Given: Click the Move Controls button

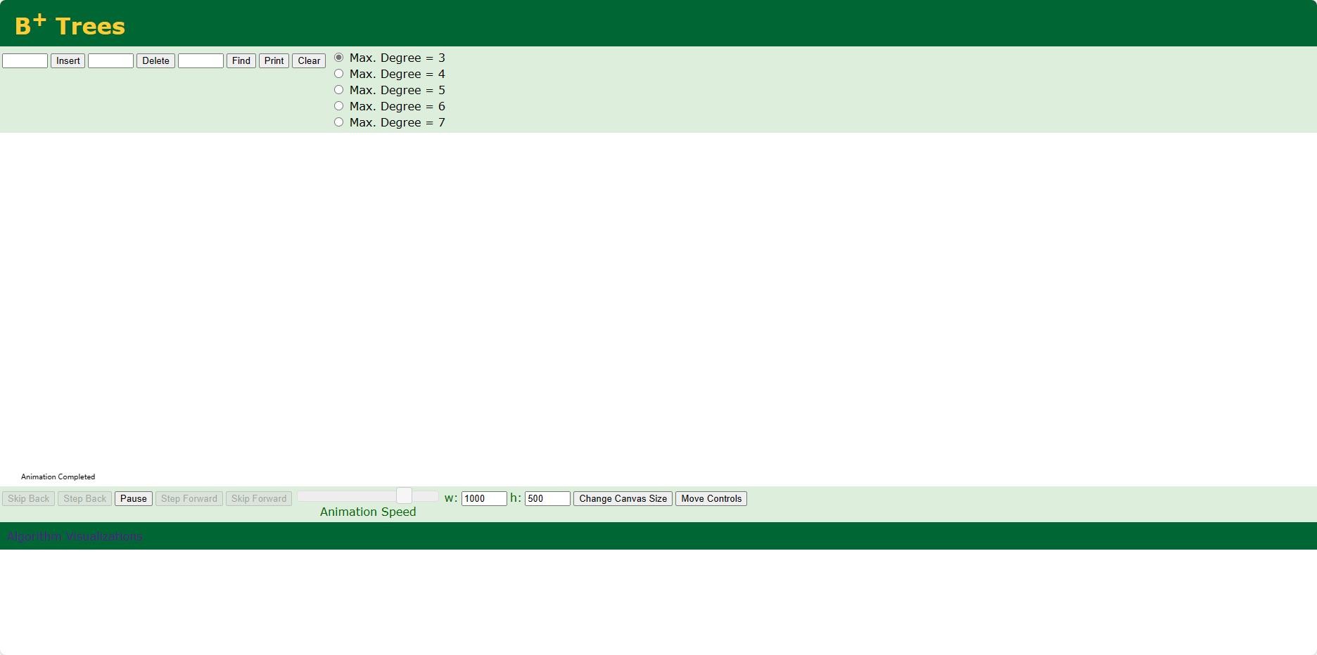Looking at the screenshot, I should pyautogui.click(x=711, y=499).
